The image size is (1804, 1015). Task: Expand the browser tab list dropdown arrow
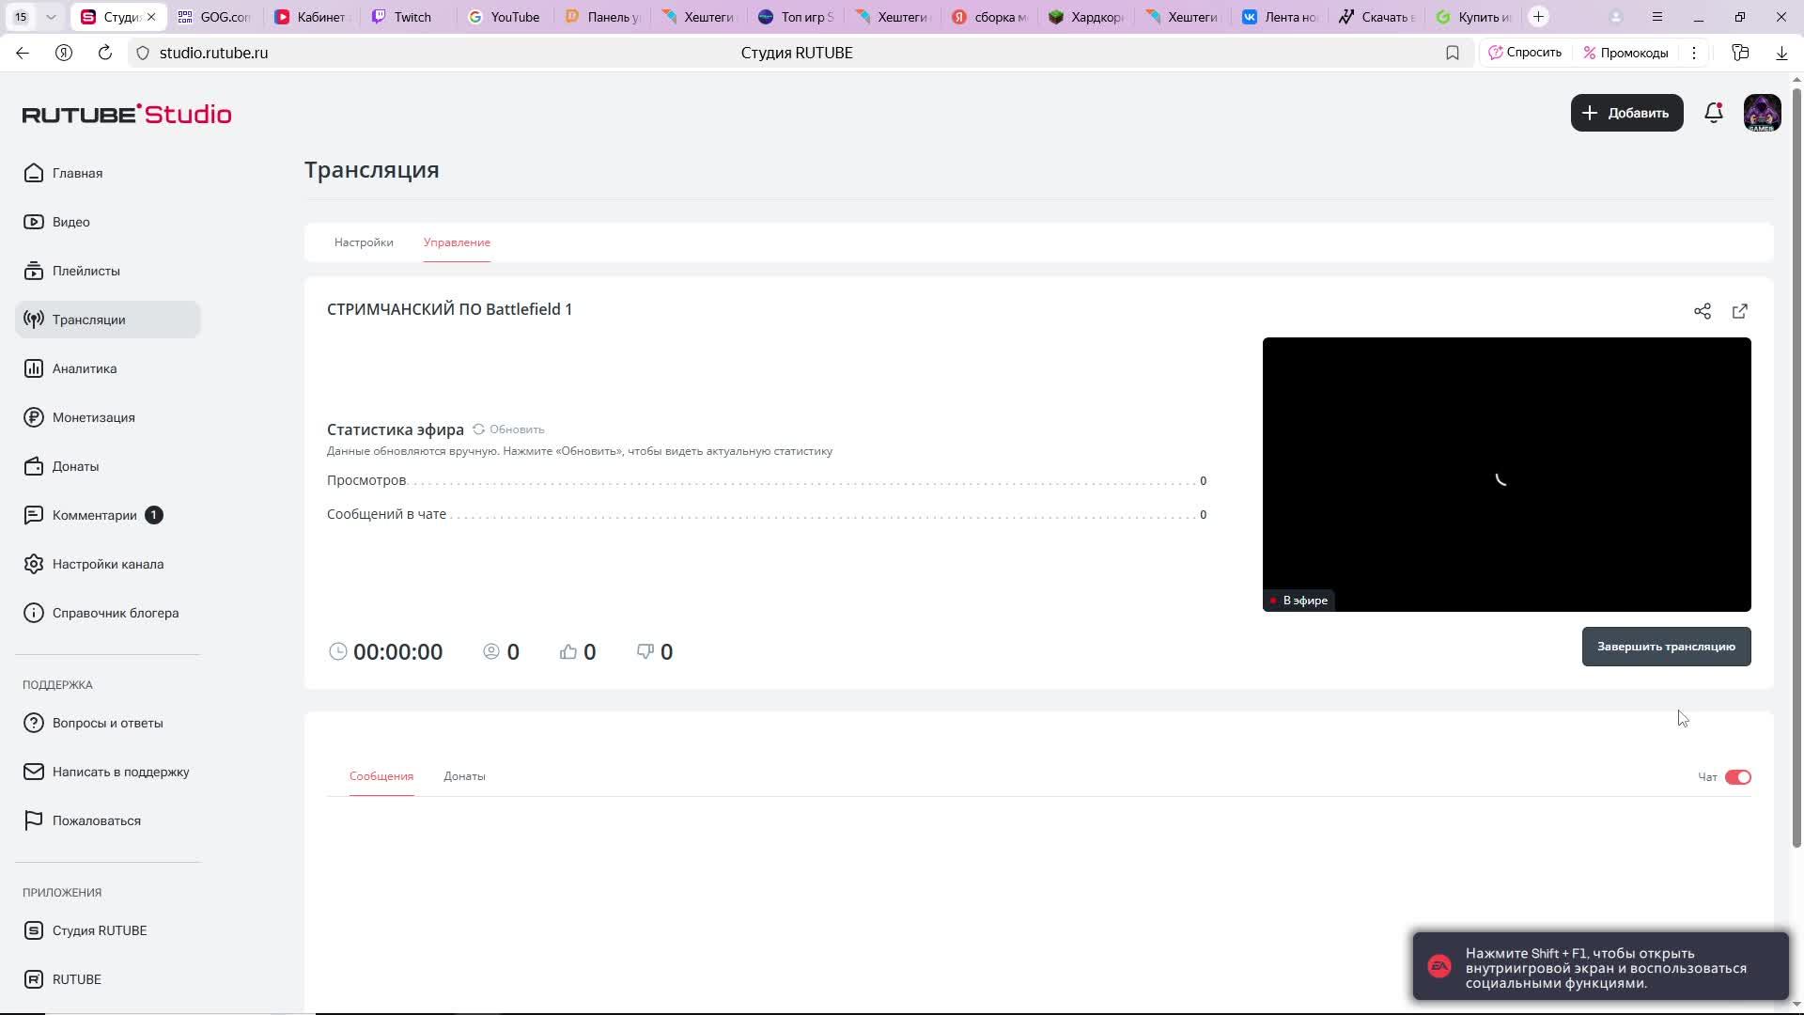(x=51, y=17)
